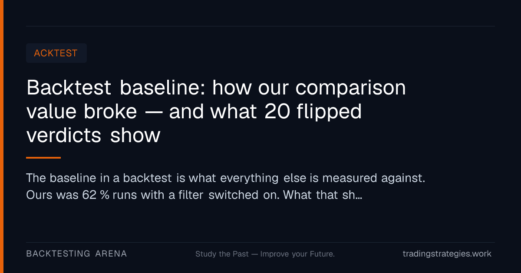
Task: Click the "verdicts show" headline line
Action: 93,135
